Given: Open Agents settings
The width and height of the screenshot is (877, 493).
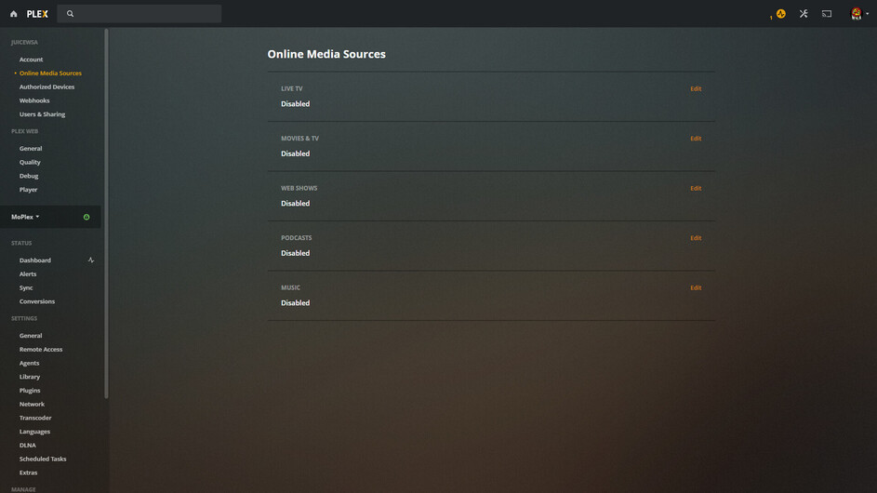Looking at the screenshot, I should coord(29,363).
